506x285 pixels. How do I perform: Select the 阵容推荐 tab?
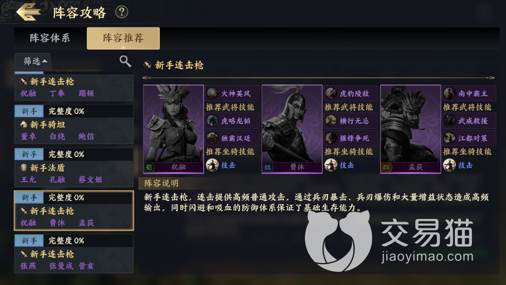pyautogui.click(x=123, y=38)
